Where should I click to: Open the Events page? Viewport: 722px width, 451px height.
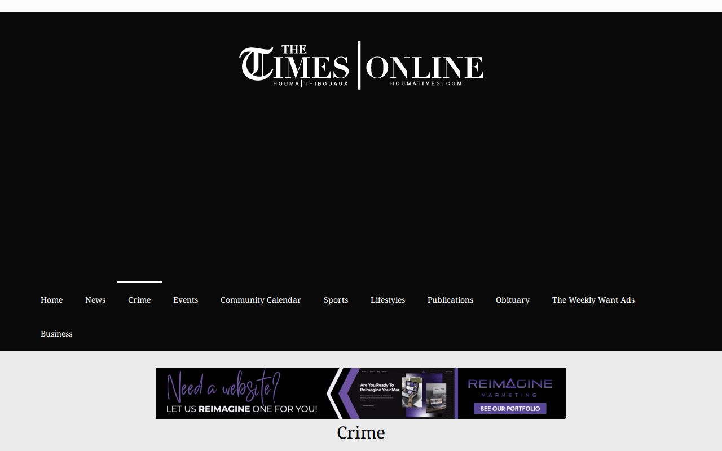pyautogui.click(x=186, y=300)
